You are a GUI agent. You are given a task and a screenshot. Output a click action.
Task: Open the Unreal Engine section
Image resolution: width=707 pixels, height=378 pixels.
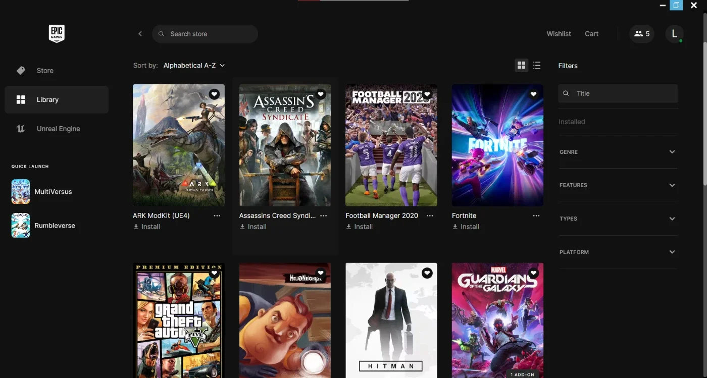57,129
